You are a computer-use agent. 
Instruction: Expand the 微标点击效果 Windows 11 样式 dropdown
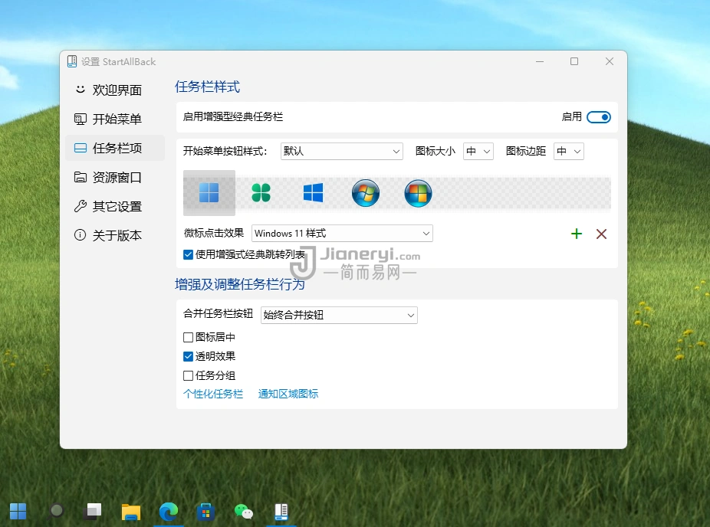coord(342,234)
